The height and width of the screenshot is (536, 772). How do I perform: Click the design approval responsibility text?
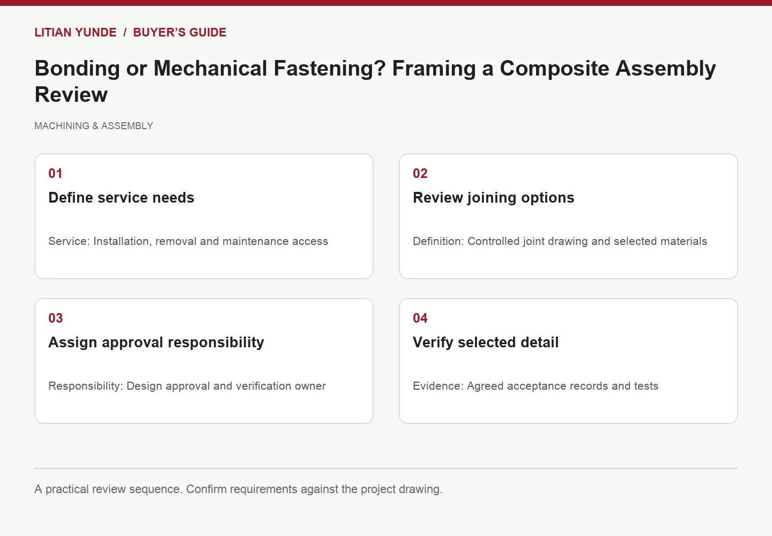[187, 386]
